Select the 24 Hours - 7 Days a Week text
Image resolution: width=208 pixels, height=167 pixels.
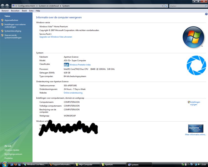[x=75, y=89]
